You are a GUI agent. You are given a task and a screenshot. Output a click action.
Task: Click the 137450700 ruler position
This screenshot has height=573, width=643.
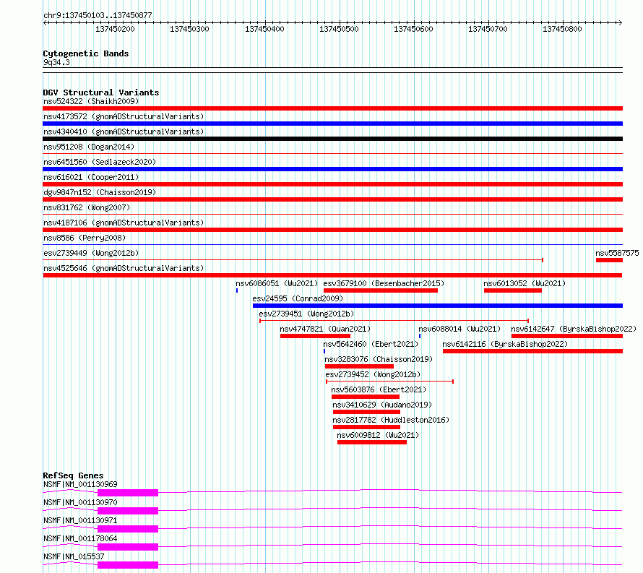(x=488, y=29)
